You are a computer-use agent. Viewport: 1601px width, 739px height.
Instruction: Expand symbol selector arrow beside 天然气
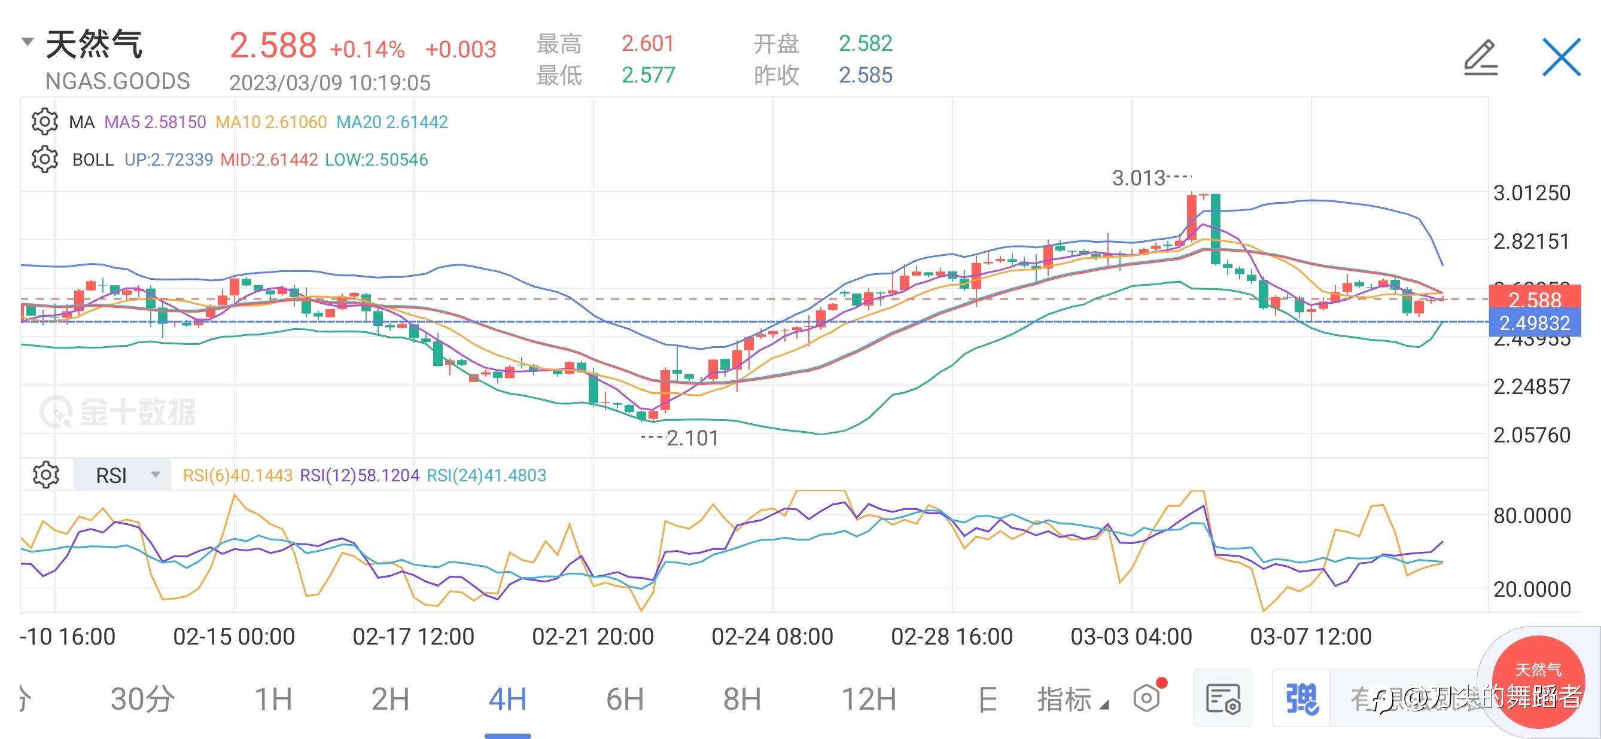coord(27,42)
